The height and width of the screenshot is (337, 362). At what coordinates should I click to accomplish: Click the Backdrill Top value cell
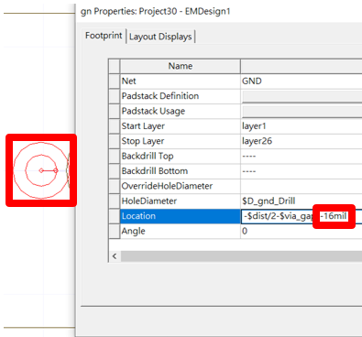point(302,156)
